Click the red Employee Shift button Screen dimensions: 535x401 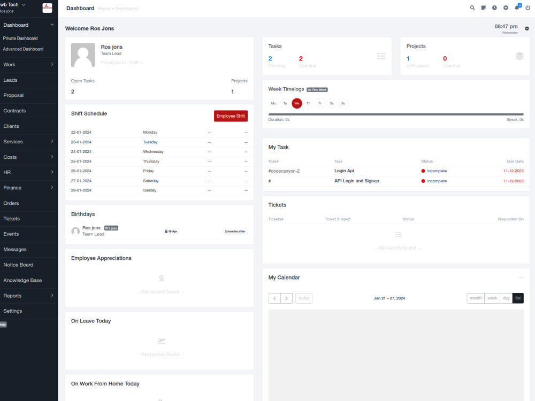tap(231, 116)
